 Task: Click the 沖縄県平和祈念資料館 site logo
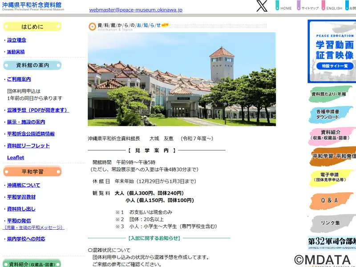pos(32,6)
